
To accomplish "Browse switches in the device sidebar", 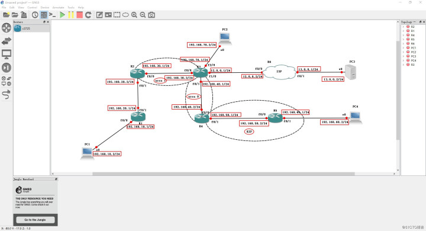I will (7, 41).
